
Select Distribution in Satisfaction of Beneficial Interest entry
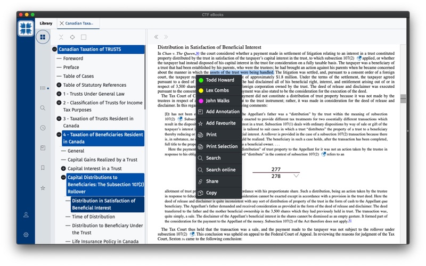pos(108,204)
